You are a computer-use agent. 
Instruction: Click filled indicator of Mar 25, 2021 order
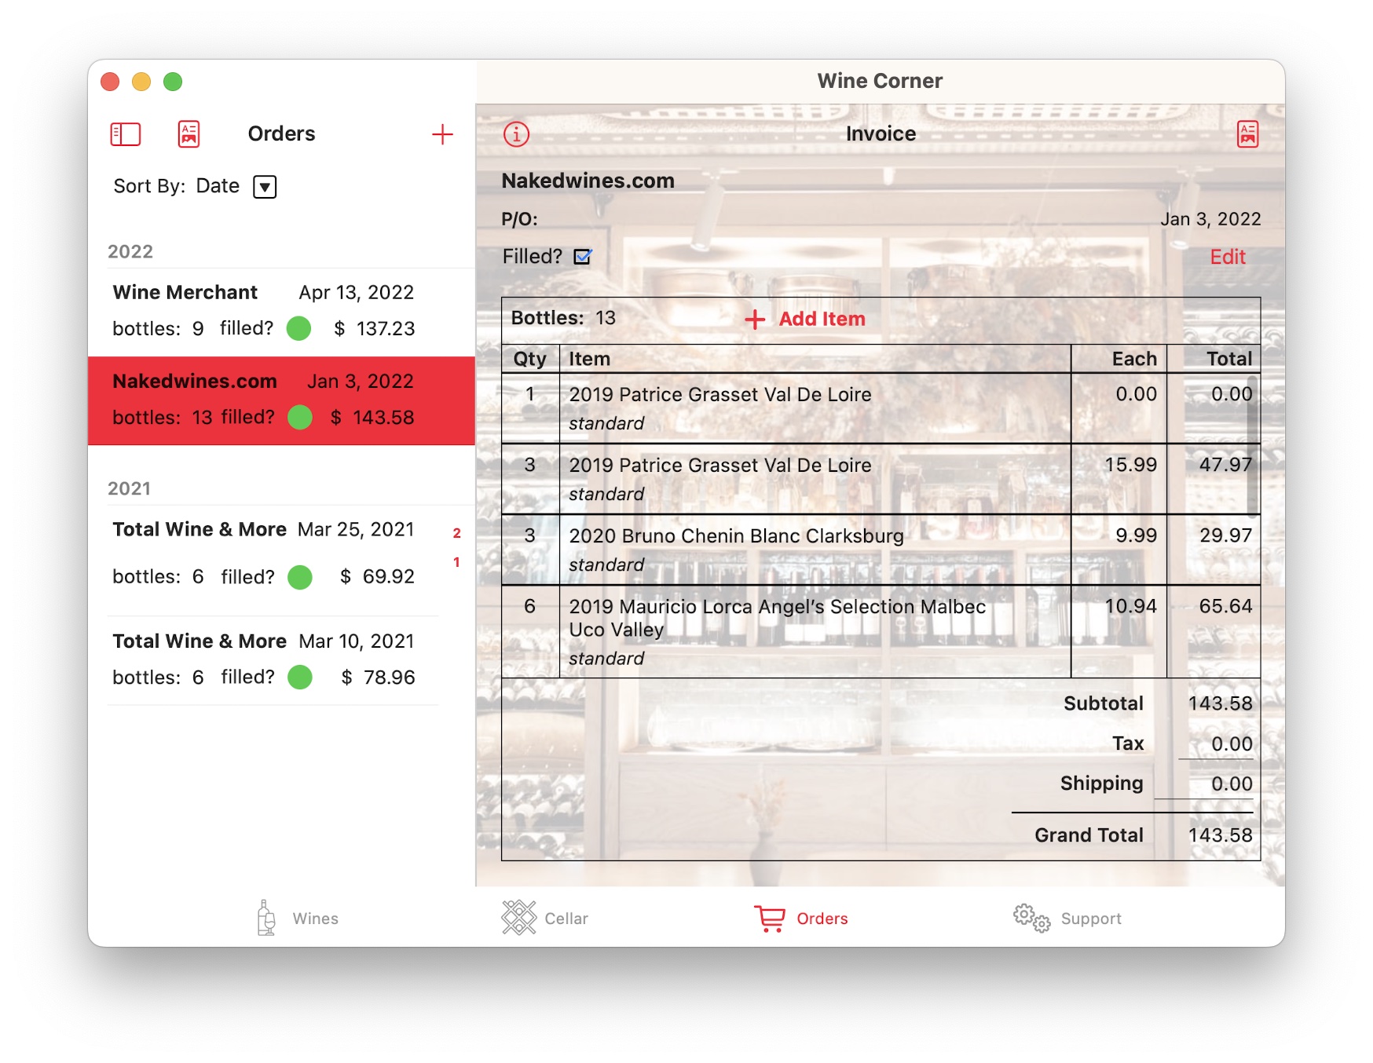pyautogui.click(x=299, y=577)
